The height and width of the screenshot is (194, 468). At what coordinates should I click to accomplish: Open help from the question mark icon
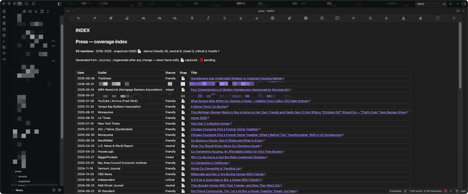(54, 190)
